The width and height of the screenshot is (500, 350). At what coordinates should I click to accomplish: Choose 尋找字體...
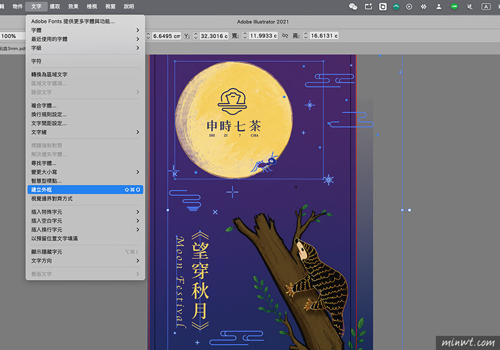(x=85, y=163)
